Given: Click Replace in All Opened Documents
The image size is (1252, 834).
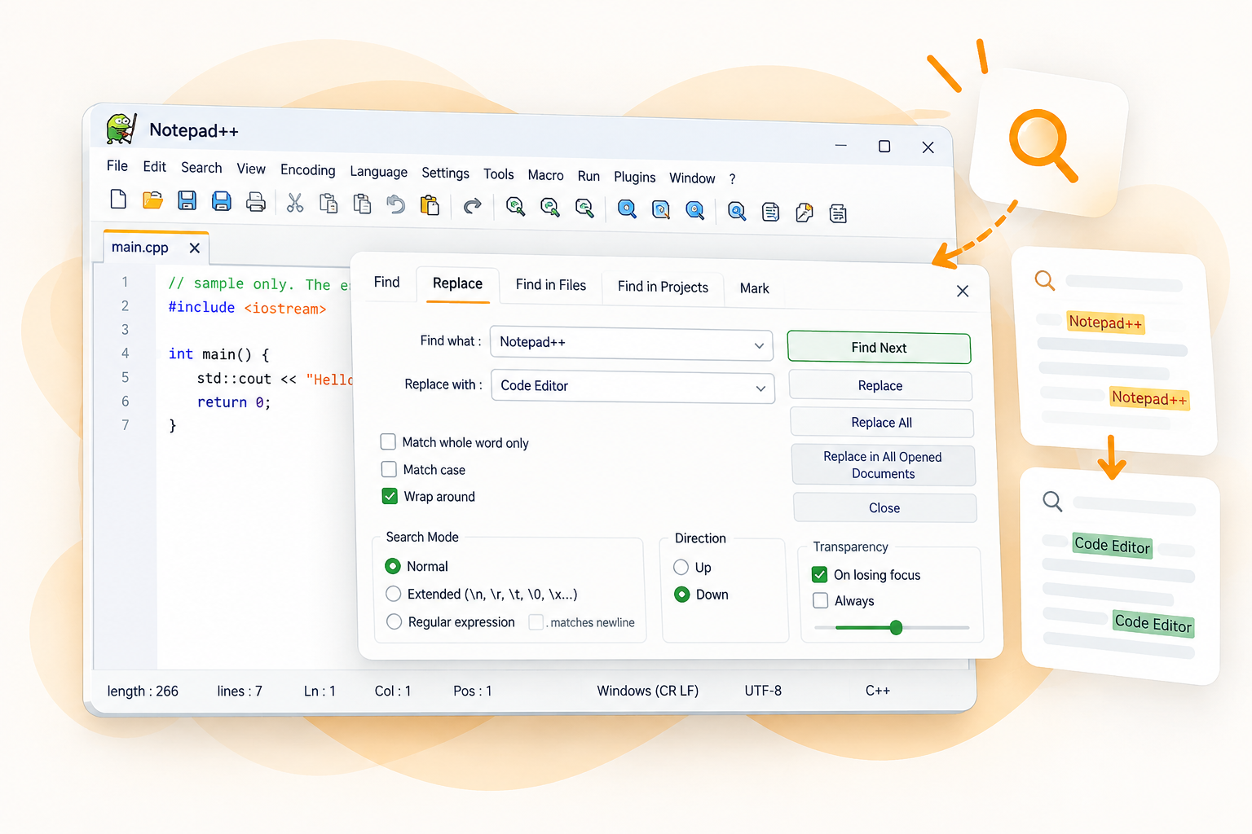Looking at the screenshot, I should (884, 465).
